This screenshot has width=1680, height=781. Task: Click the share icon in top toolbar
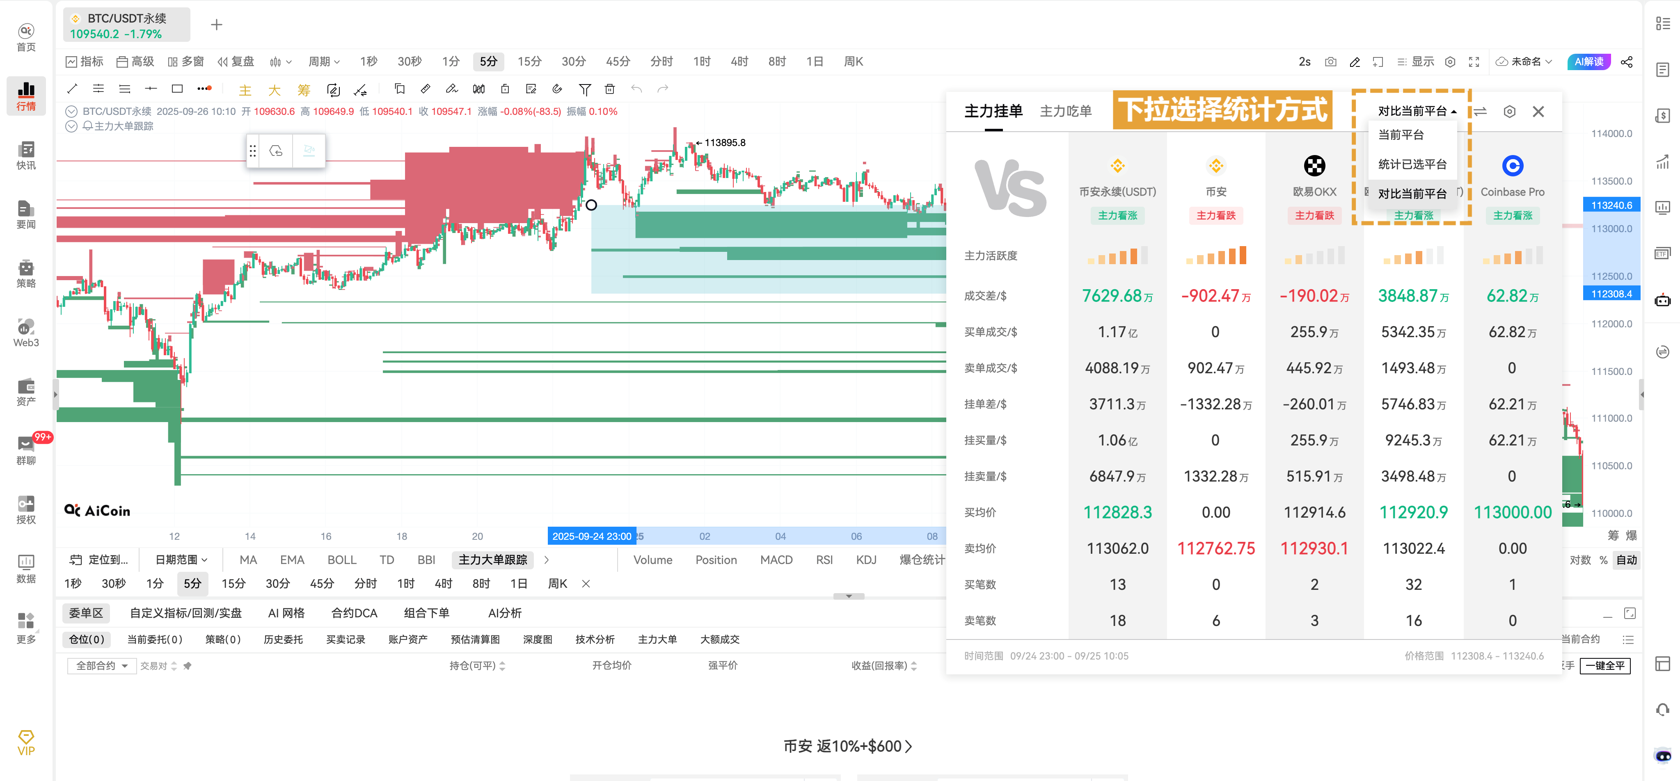[1627, 62]
